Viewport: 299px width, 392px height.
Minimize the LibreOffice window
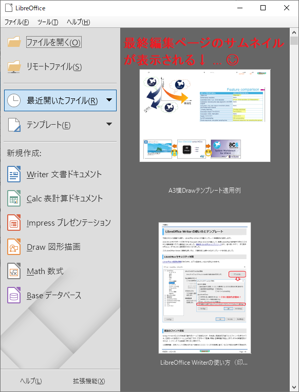click(x=240, y=8)
